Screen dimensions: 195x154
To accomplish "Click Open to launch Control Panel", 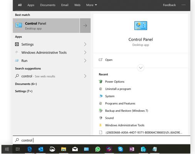I will 108,60.
